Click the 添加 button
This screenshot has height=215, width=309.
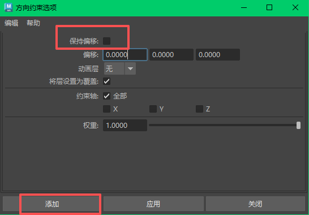(52, 204)
